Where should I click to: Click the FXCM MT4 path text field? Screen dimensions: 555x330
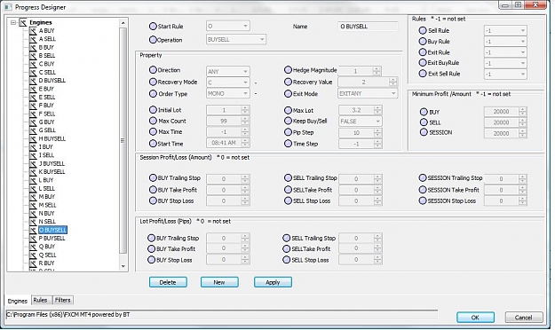pyautogui.click(x=222, y=314)
